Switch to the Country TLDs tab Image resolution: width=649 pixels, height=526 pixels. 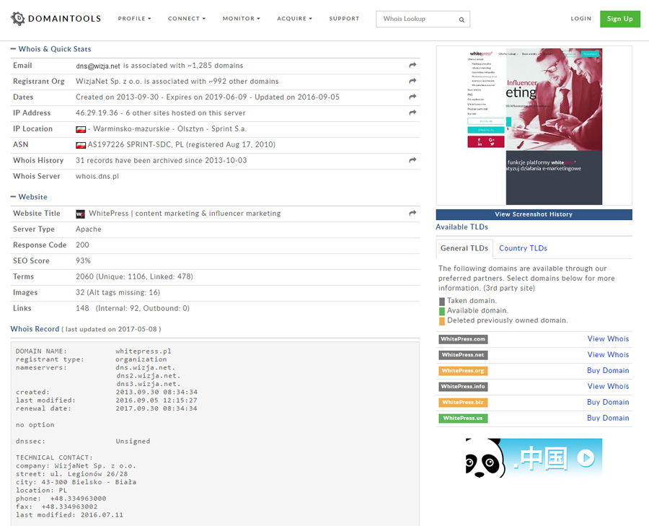[x=523, y=248]
